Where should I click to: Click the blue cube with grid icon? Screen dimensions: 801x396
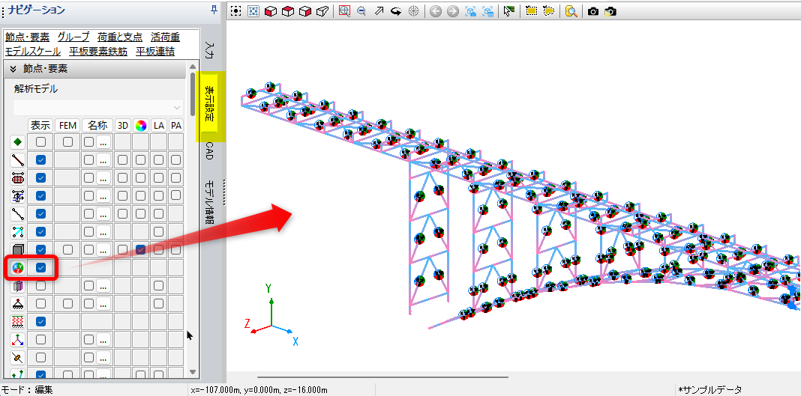click(487, 10)
